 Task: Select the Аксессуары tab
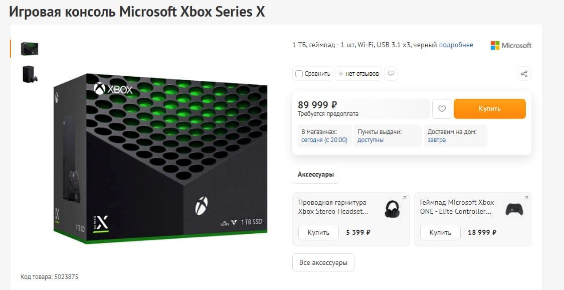[316, 175]
